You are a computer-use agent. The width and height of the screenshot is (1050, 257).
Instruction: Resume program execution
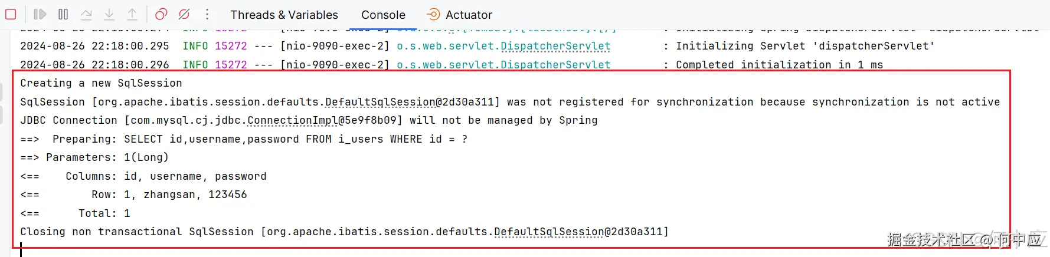[x=40, y=14]
